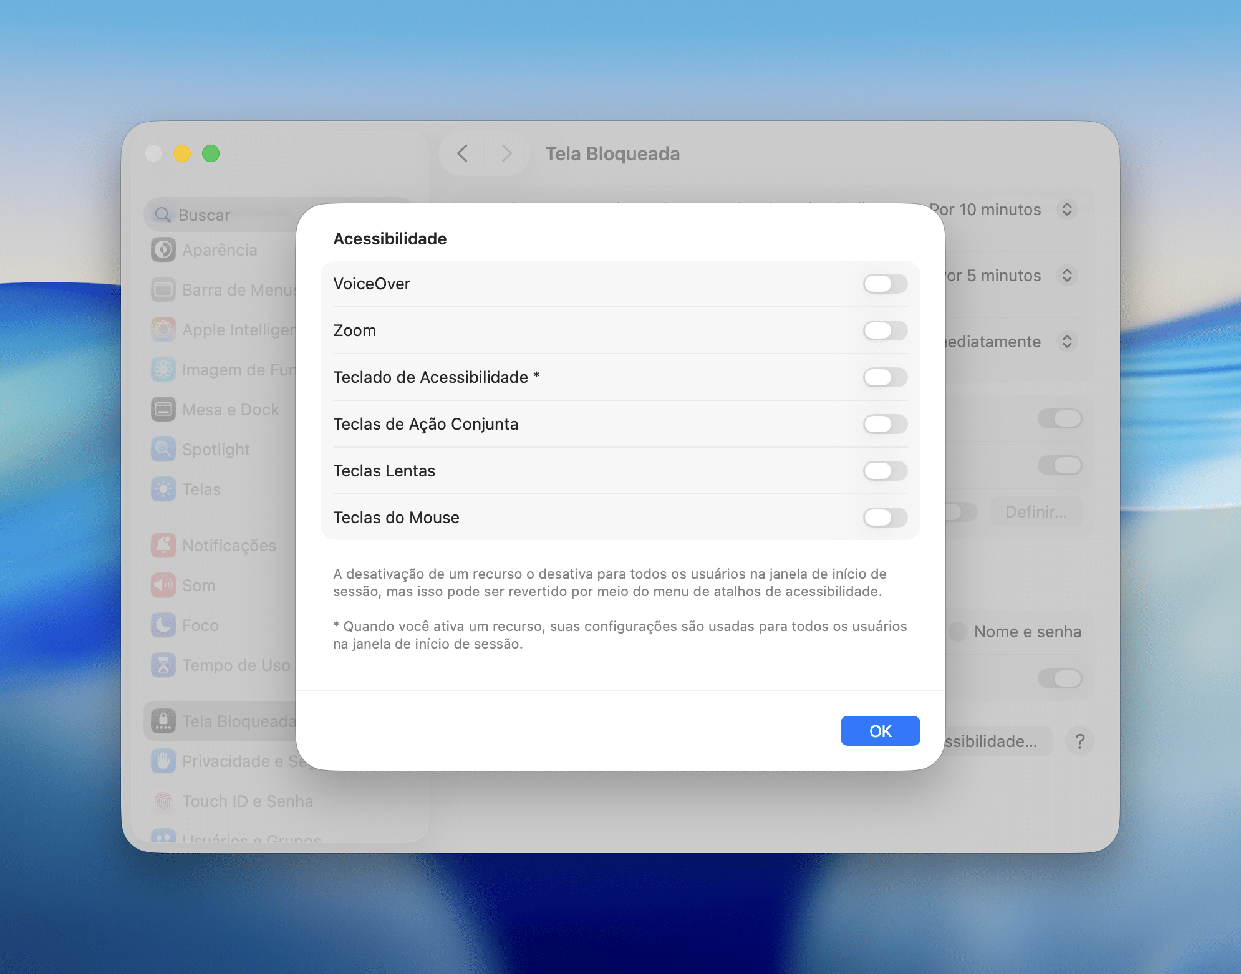Open the Imediatamente selector
This screenshot has width=1241, height=974.
tap(1067, 342)
